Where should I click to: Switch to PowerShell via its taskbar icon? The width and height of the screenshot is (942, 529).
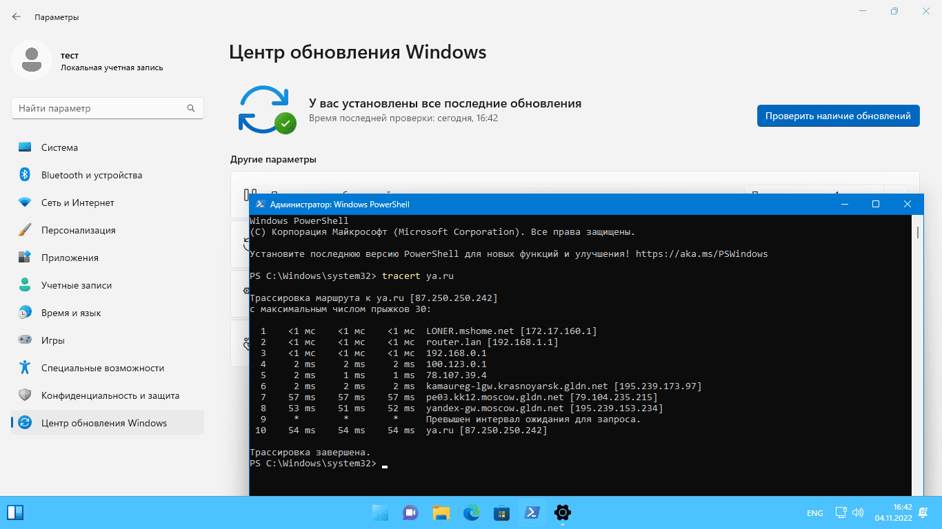click(x=532, y=512)
